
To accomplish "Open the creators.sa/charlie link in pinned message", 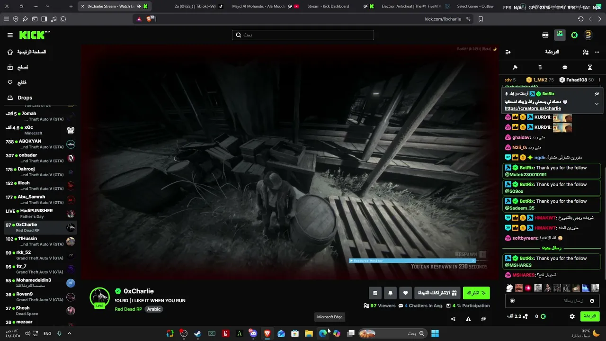I will point(533,108).
